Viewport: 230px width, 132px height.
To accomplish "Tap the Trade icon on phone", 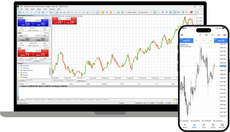I will (x=204, y=126).
